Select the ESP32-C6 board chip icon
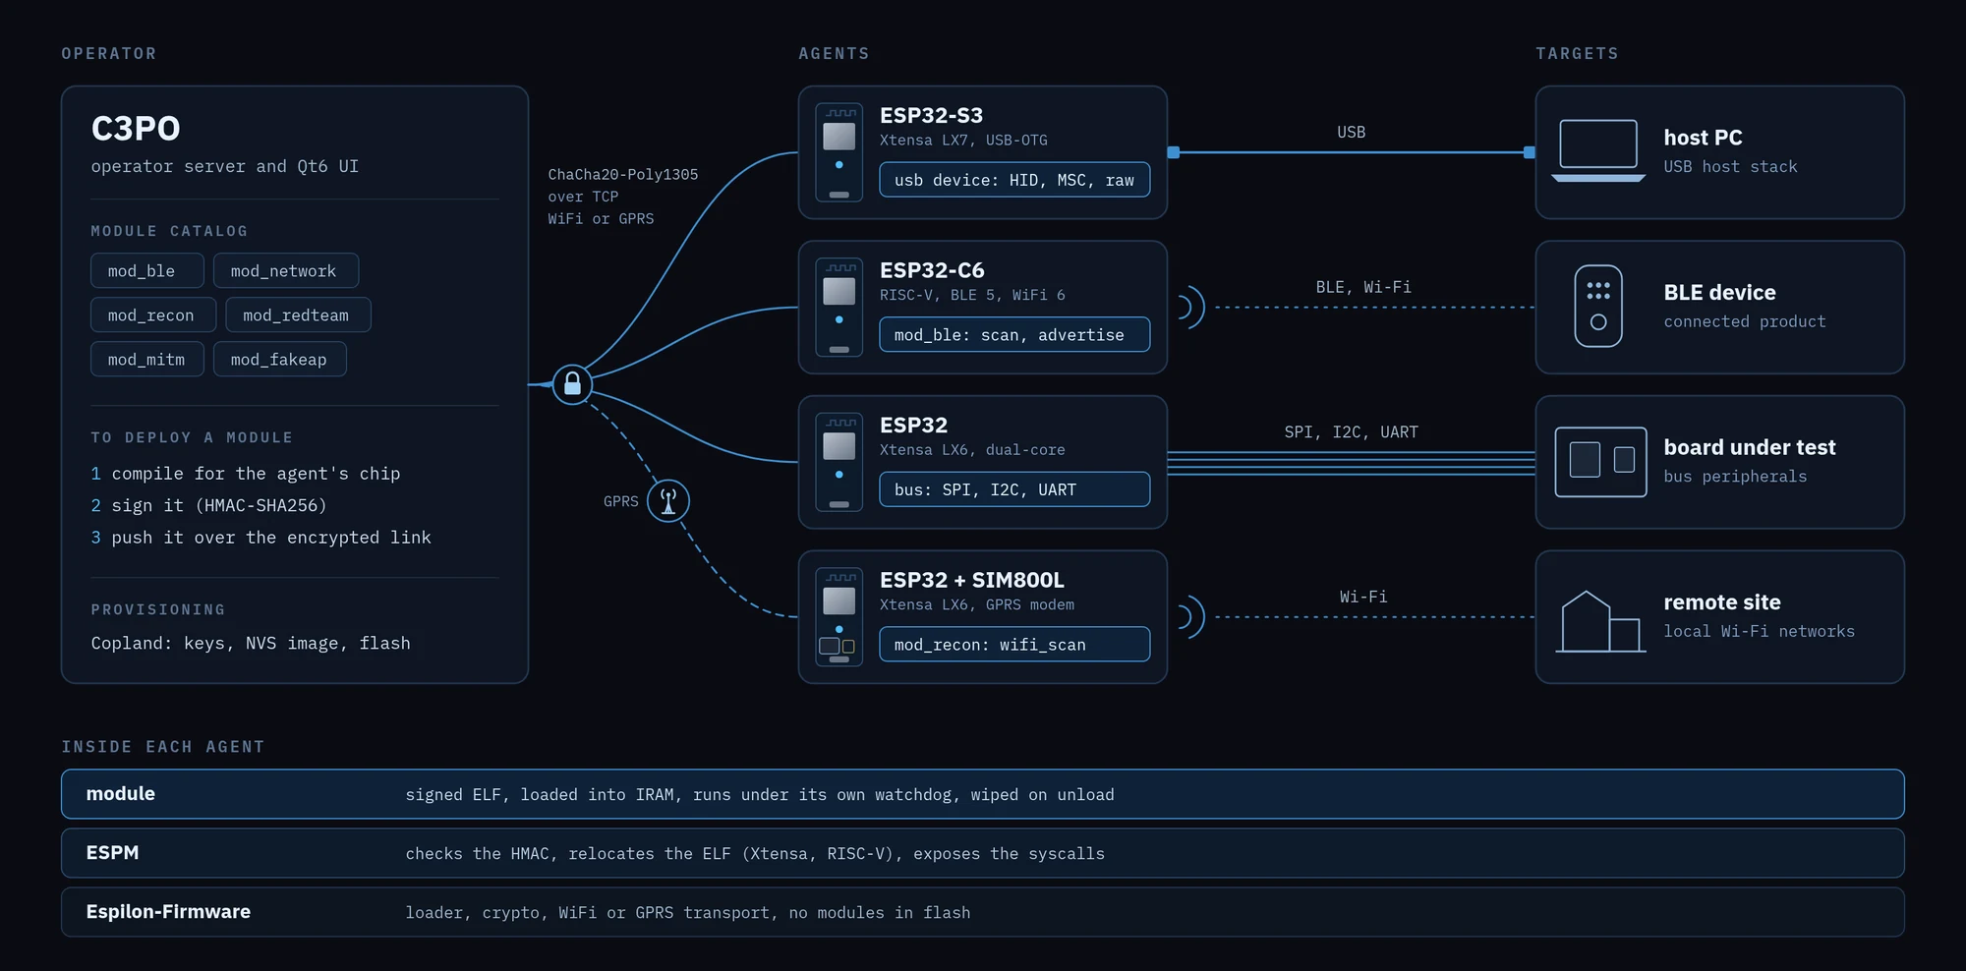This screenshot has height=971, width=1966. 839,308
